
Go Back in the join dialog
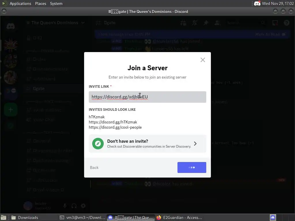tap(94, 167)
